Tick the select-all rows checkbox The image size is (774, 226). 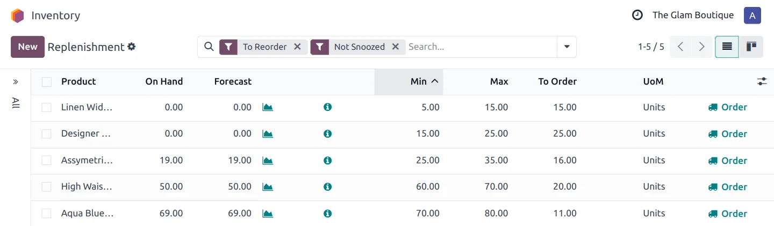click(x=47, y=82)
